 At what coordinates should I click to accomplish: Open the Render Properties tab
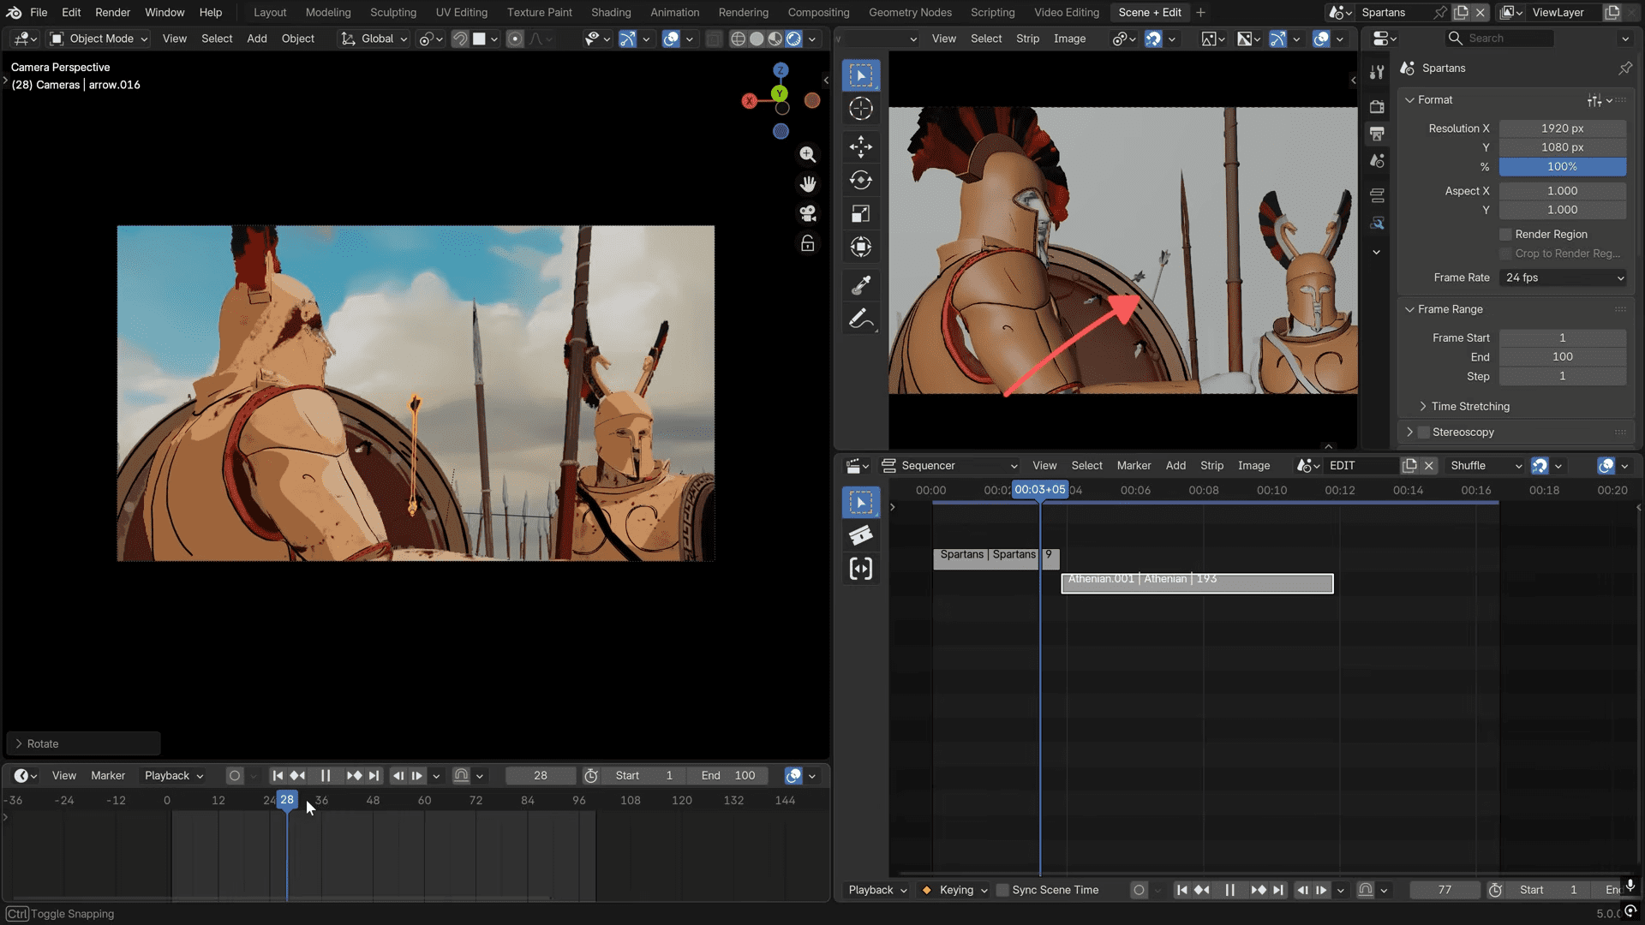1377,106
